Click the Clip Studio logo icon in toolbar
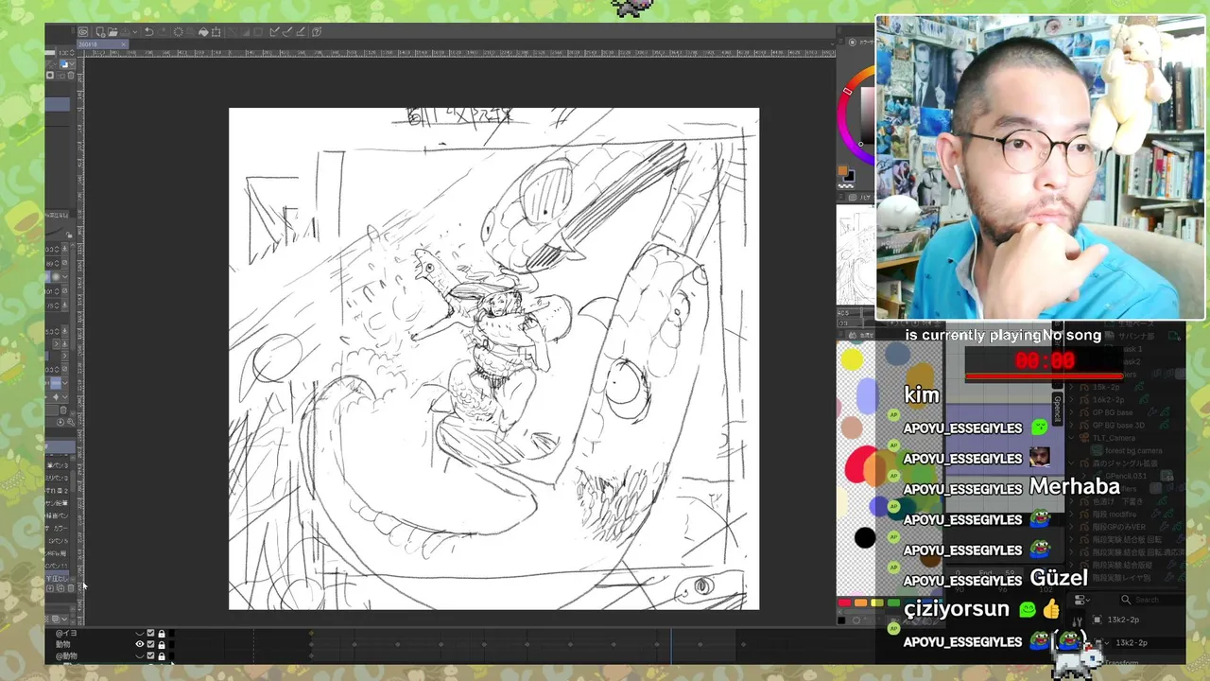1210x681 pixels. [83, 31]
